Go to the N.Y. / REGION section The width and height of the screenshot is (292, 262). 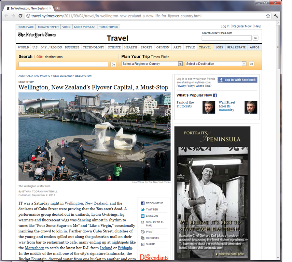52,47
